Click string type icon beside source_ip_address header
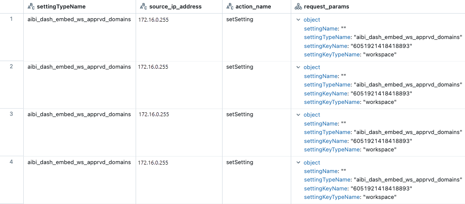 [143, 7]
